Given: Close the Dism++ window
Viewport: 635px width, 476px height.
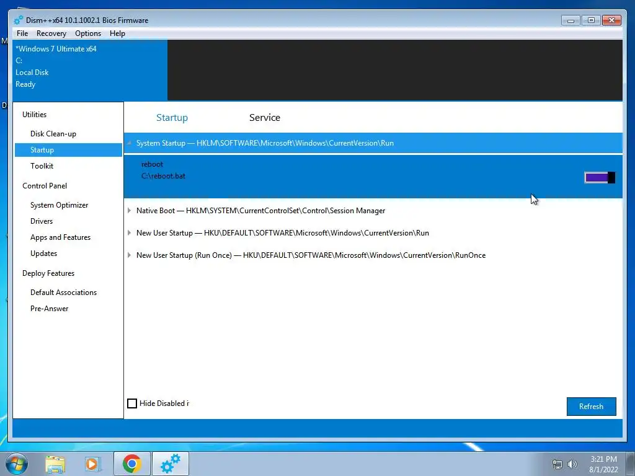Looking at the screenshot, I should click(x=611, y=20).
